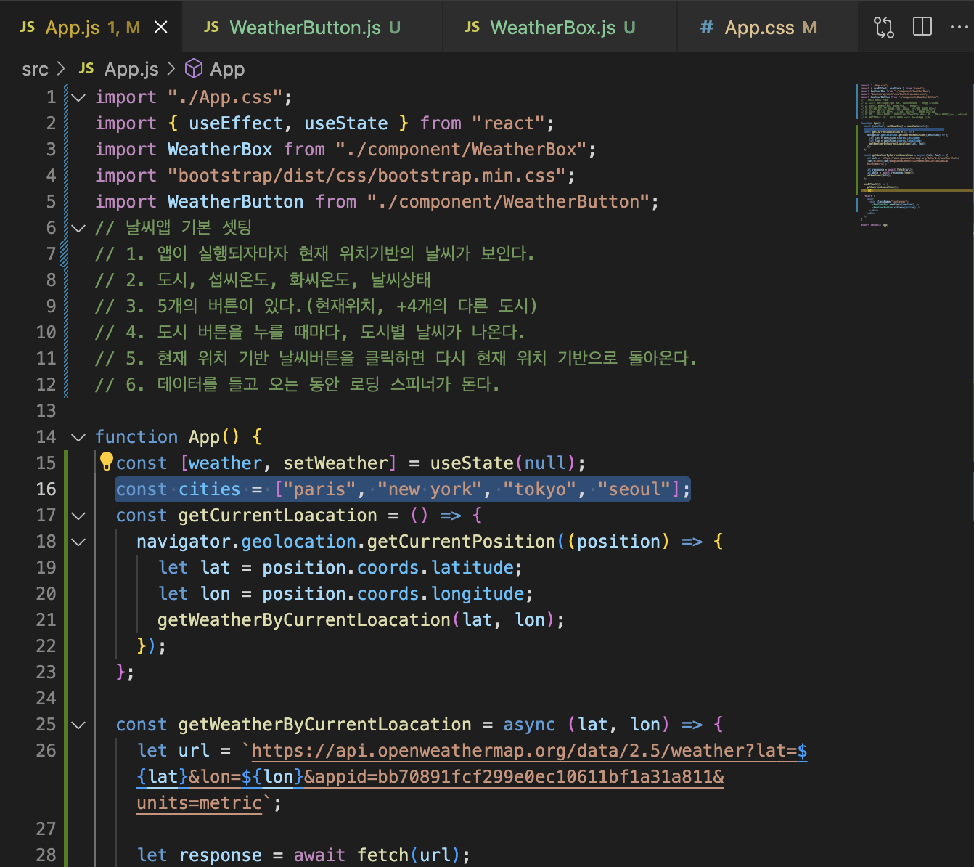Click getWeatherByCurrentLoacation call on line 21
The width and height of the screenshot is (974, 867).
[304, 620]
